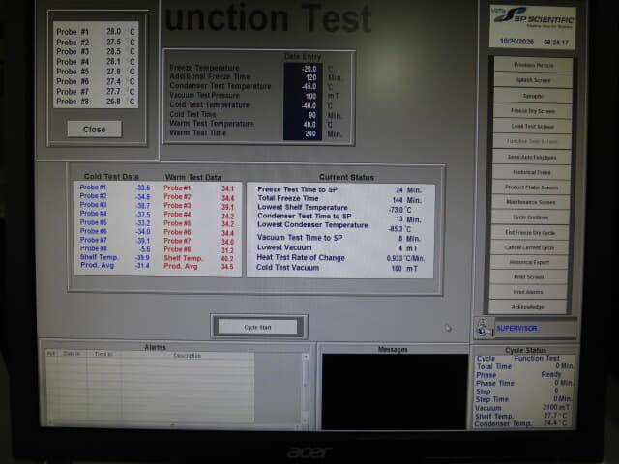Click the Cycle Status Vacuum reading
This screenshot has width=619, height=464.
coord(556,407)
